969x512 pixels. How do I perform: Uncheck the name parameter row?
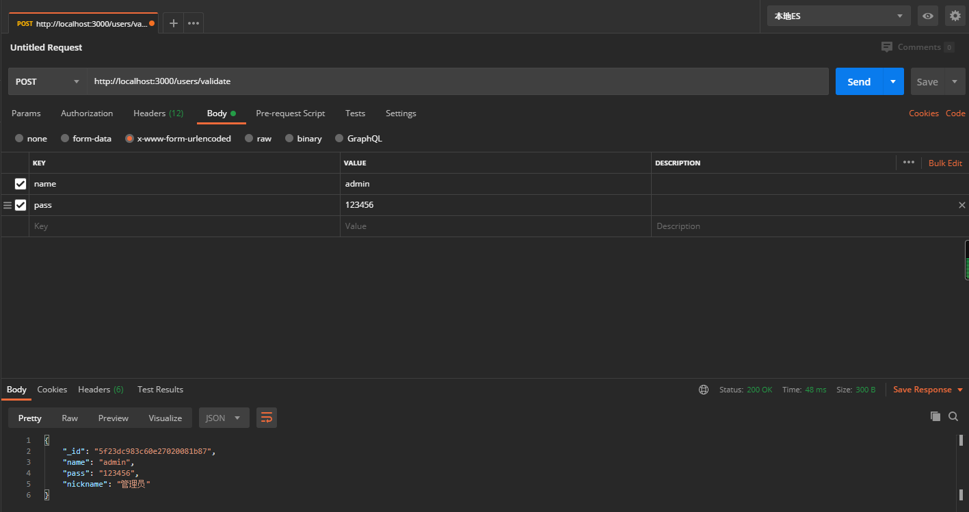click(x=20, y=183)
